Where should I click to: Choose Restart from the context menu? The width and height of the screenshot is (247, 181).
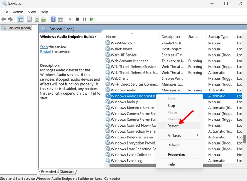point(179,126)
